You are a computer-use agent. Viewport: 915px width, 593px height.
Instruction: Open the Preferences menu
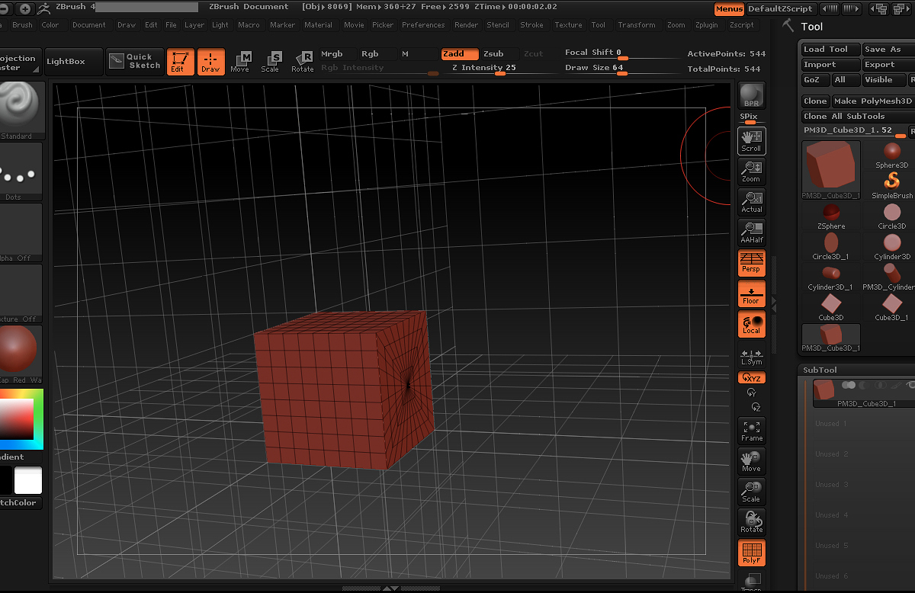point(423,24)
